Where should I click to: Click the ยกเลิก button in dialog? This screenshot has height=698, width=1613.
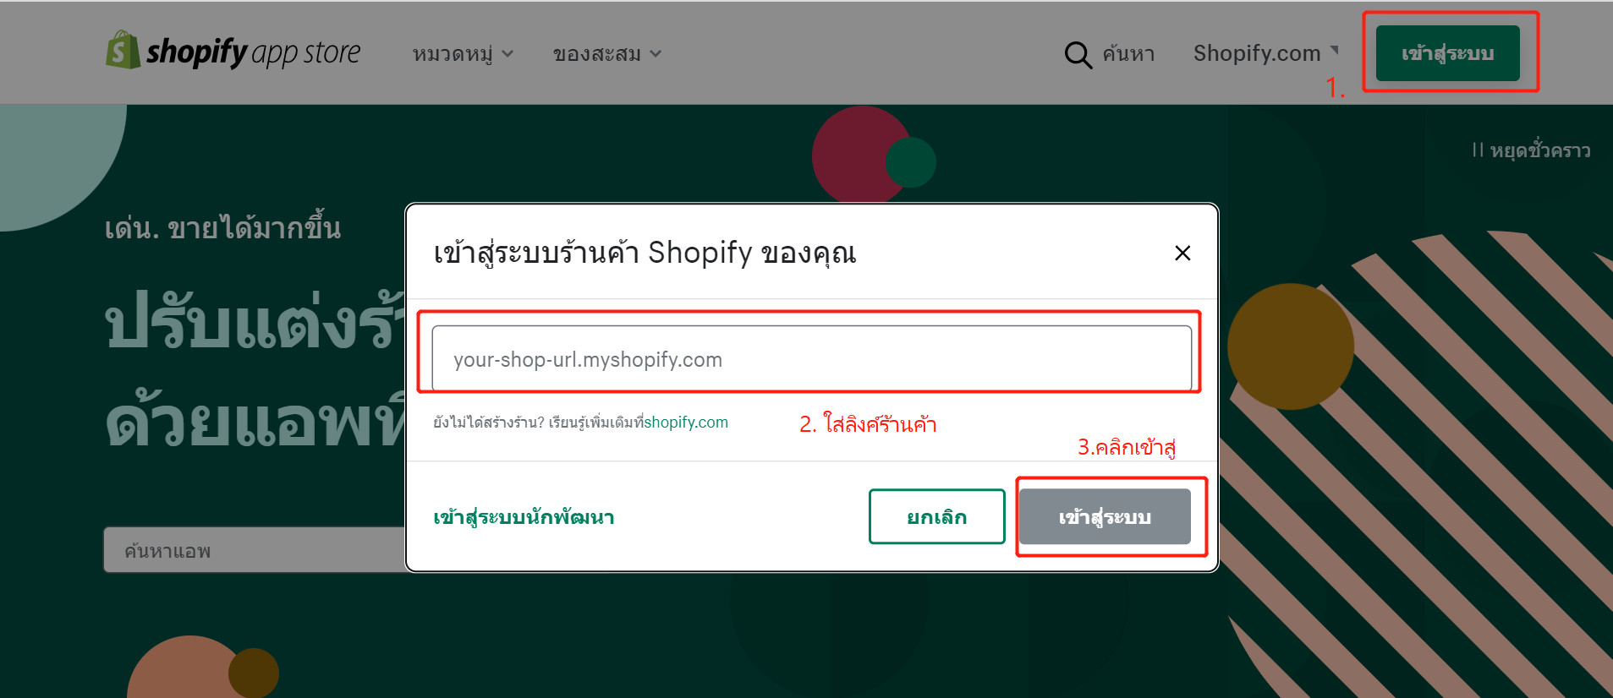[936, 516]
